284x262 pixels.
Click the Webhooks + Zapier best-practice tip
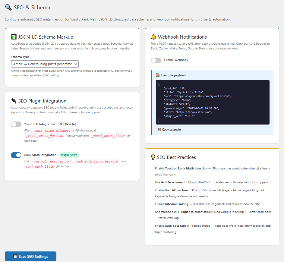coord(213,215)
